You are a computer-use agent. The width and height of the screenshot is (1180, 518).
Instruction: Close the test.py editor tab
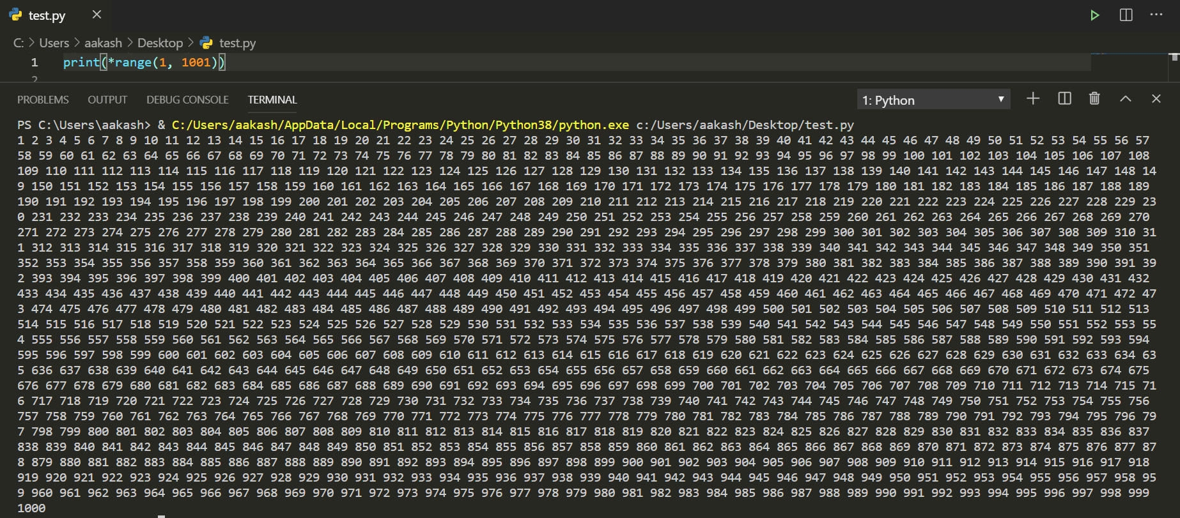[x=97, y=15]
